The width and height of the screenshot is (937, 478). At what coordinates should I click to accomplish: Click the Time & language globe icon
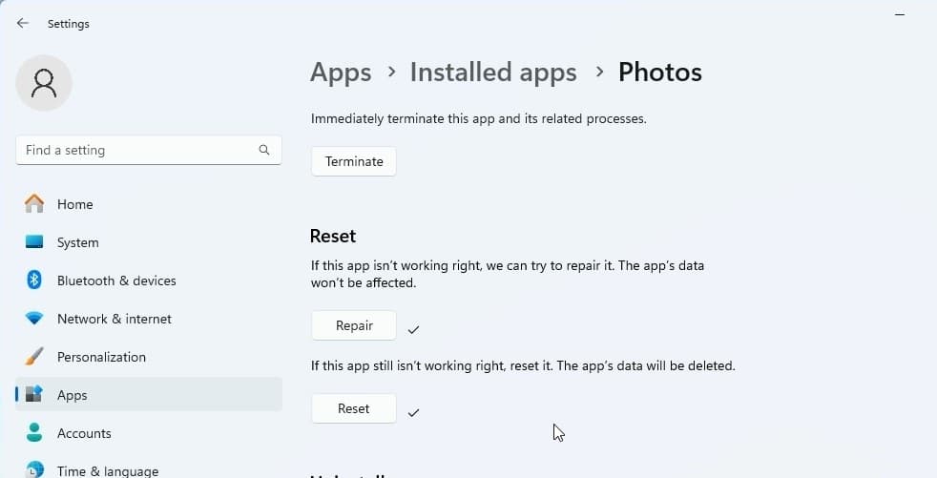34,469
